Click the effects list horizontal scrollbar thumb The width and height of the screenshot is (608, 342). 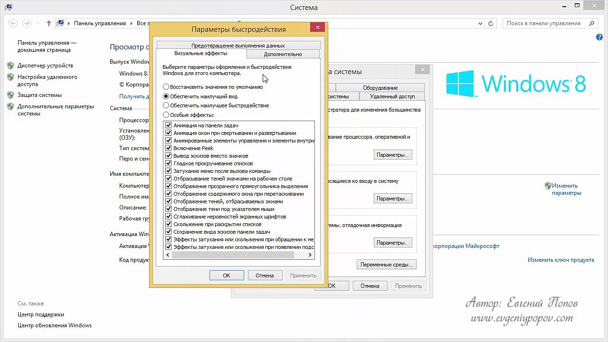click(233, 255)
